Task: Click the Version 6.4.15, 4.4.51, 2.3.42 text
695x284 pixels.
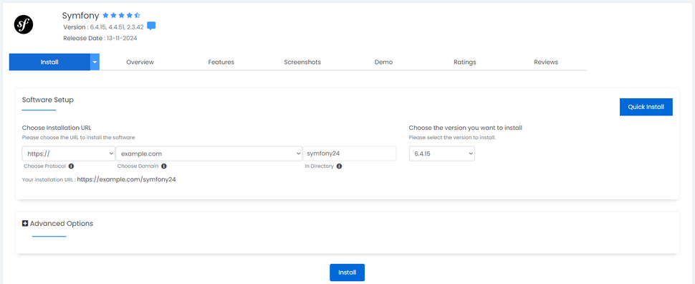Action: tap(103, 27)
